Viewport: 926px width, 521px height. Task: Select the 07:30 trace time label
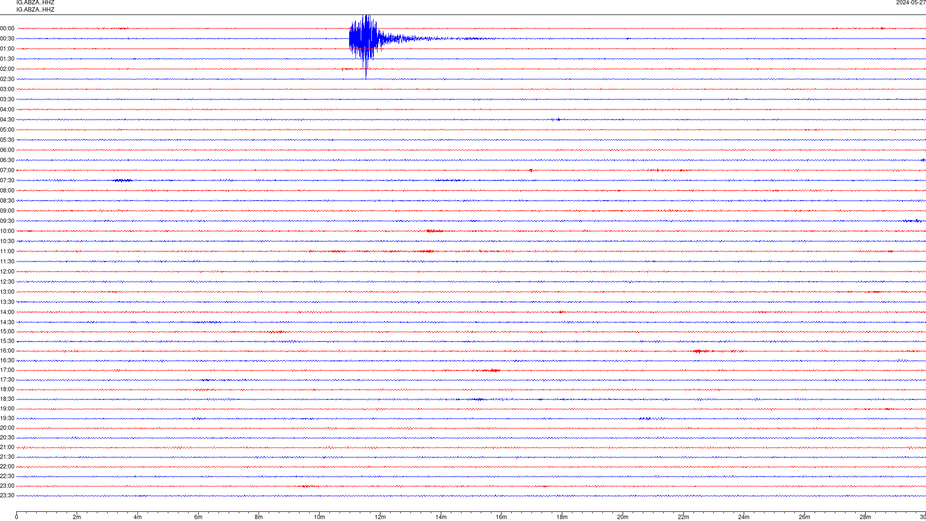point(7,180)
